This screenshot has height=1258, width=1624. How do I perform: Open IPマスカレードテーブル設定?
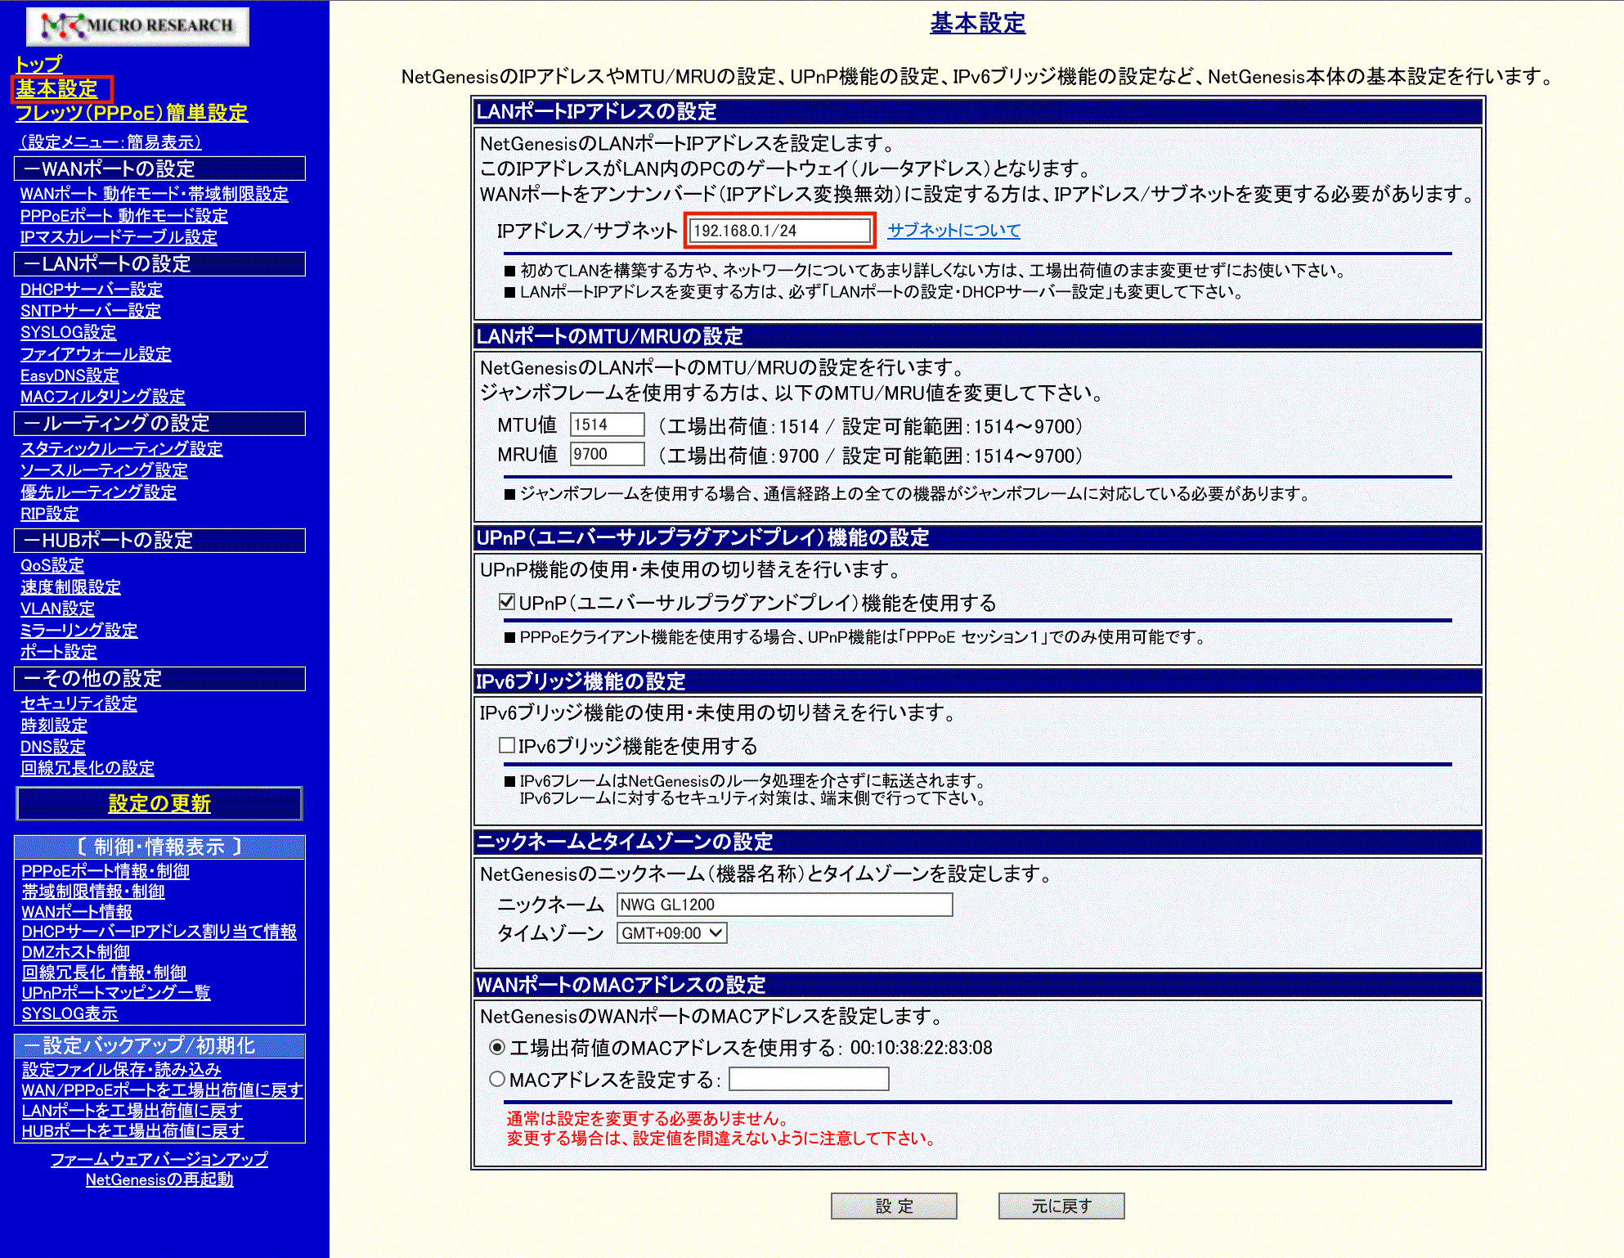119,237
